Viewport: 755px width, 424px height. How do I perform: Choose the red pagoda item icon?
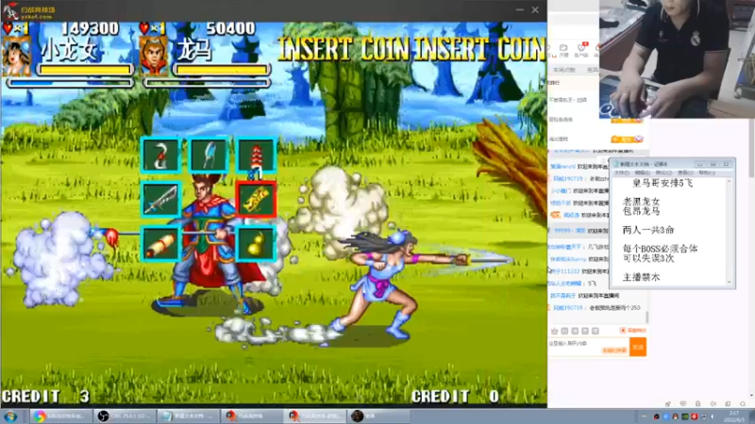point(256,155)
